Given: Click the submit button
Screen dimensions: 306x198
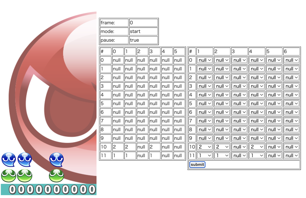Looking at the screenshot, I should pos(197,164).
